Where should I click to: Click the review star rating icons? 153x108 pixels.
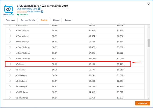(x=22, y=11)
